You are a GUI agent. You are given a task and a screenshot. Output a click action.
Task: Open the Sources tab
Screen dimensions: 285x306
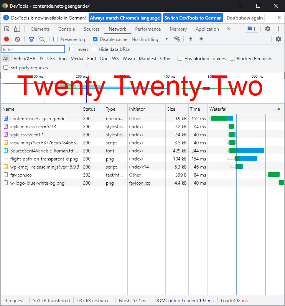click(92, 29)
